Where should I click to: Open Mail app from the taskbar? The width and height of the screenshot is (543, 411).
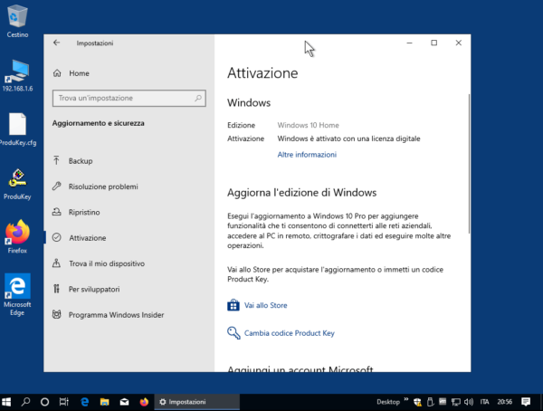[124, 402]
